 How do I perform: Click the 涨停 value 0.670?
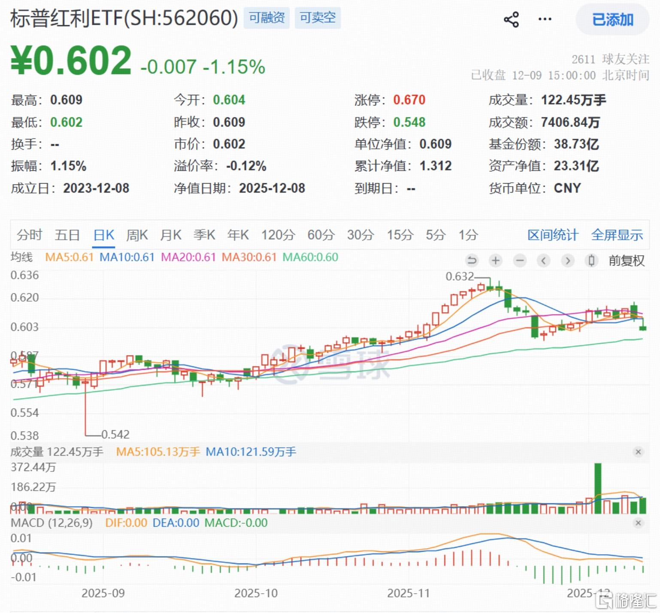point(409,100)
